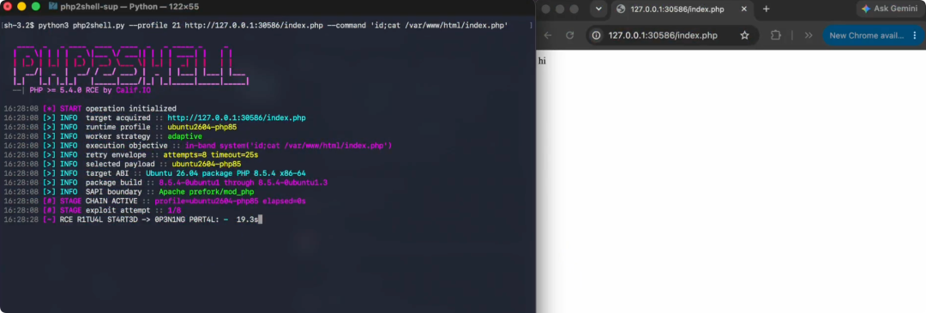Click 'STAGE exploit attempt :: 1/8' line
This screenshot has height=313, width=926.
point(92,210)
